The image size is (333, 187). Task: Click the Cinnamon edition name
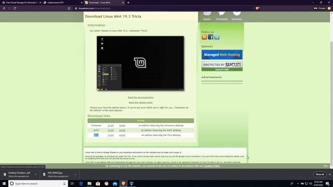pyautogui.click(x=96, y=126)
